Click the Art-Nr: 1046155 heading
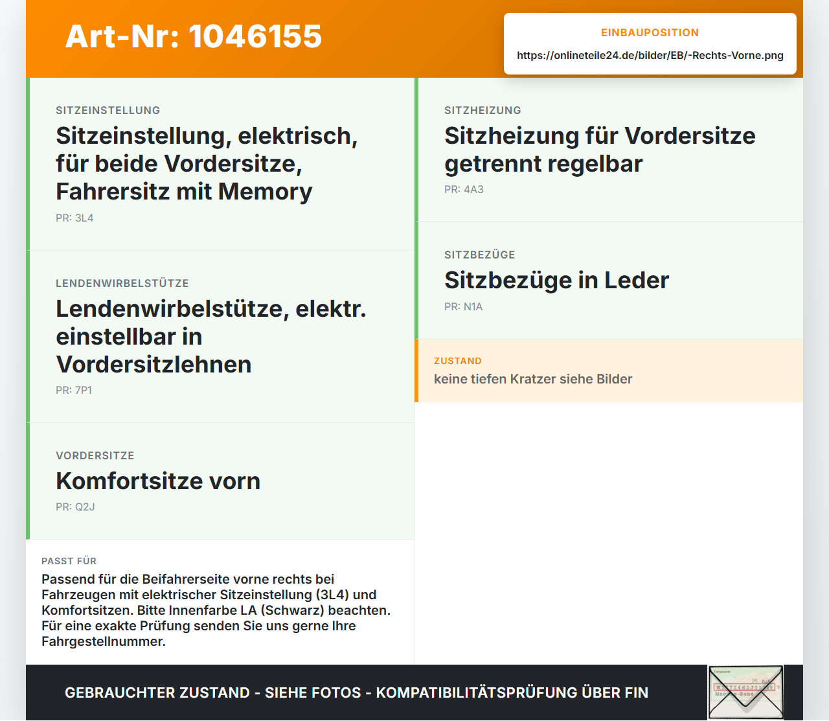 click(x=194, y=36)
